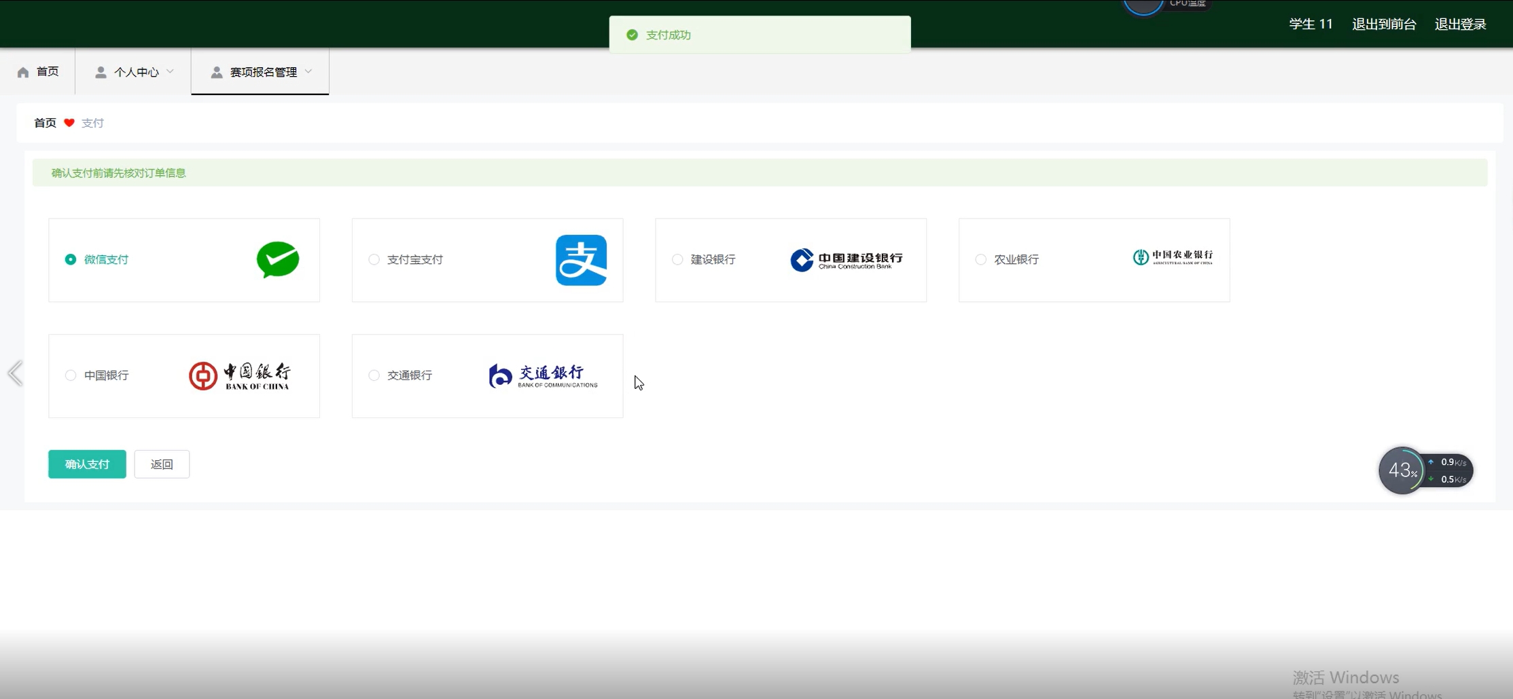The height and width of the screenshot is (699, 1513).
Task: Click the user icon beside 赛项报名管理
Action: click(x=217, y=72)
